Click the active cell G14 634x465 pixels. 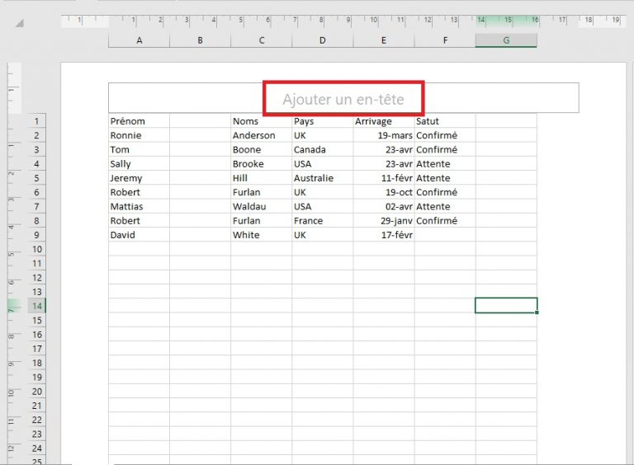(506, 306)
